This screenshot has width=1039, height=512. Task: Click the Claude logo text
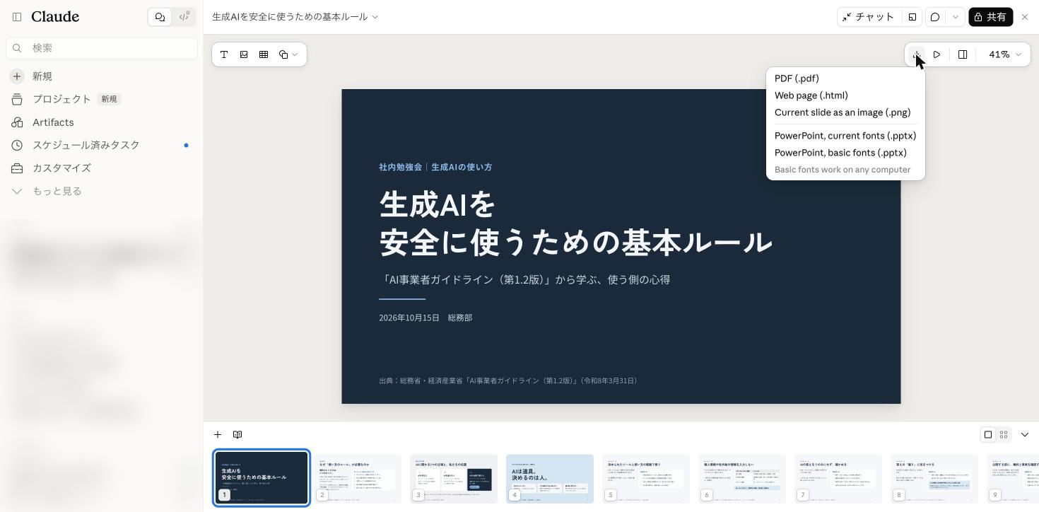click(x=55, y=17)
